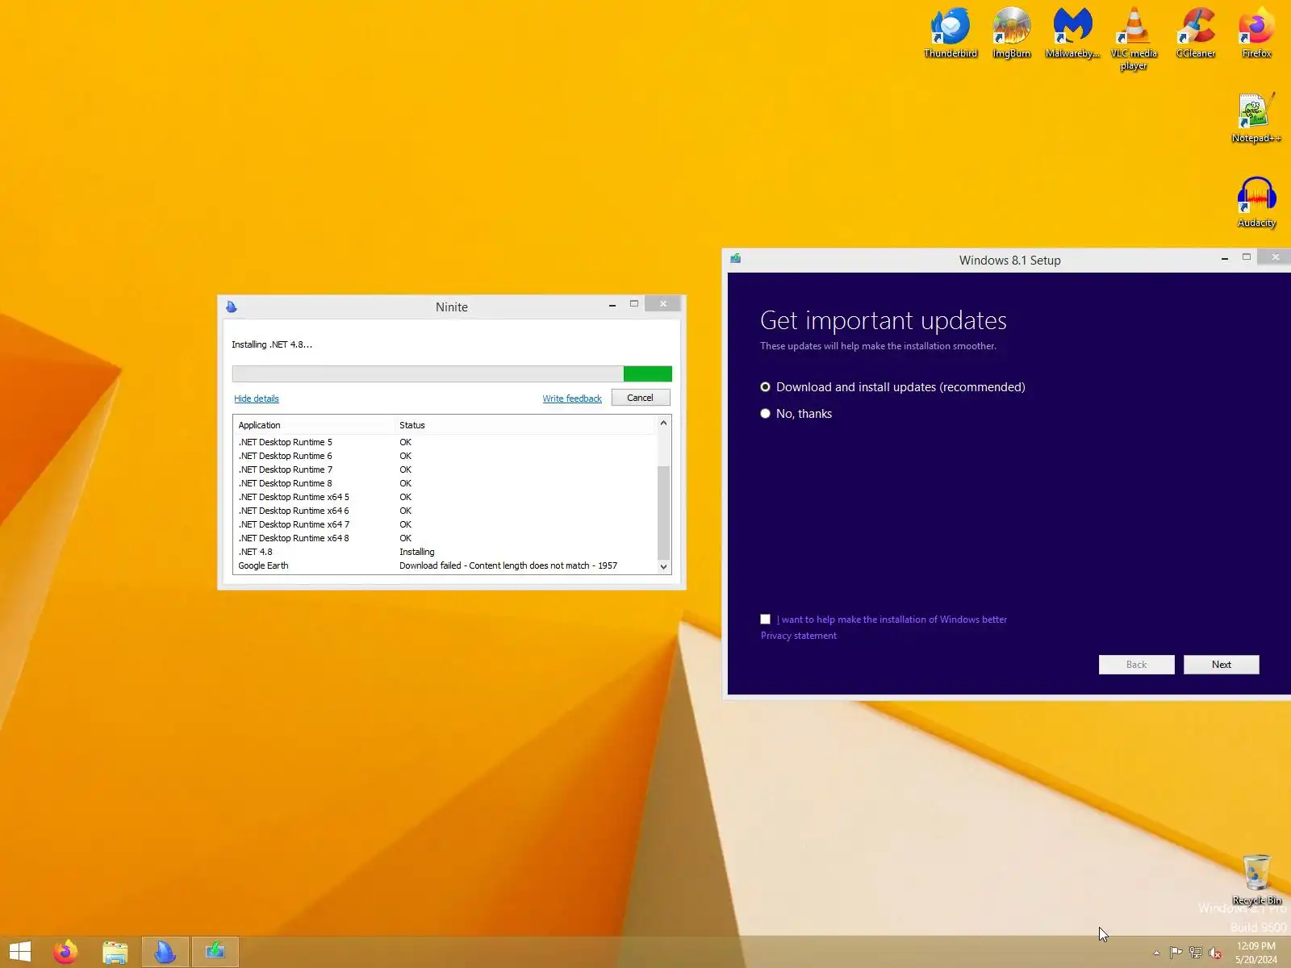The image size is (1291, 968).
Task: Maximize the Ninite window
Action: [634, 304]
